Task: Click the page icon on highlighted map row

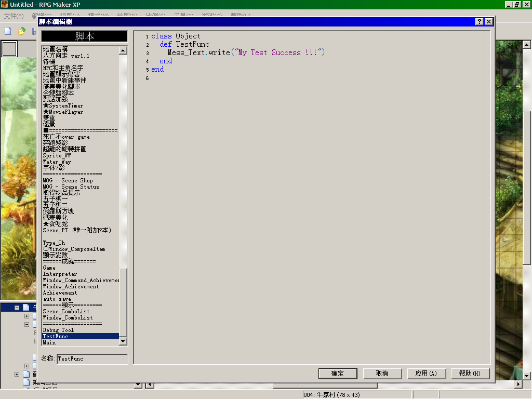Action: click(x=26, y=308)
